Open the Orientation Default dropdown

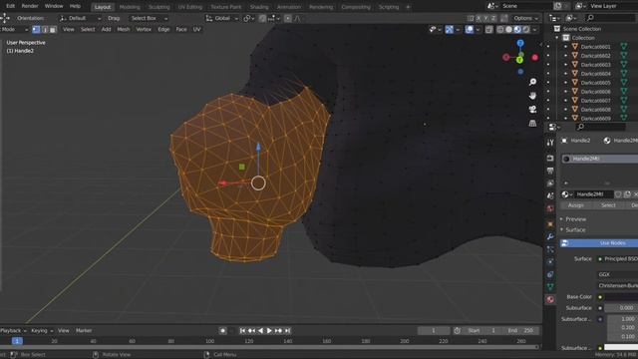(x=80, y=18)
